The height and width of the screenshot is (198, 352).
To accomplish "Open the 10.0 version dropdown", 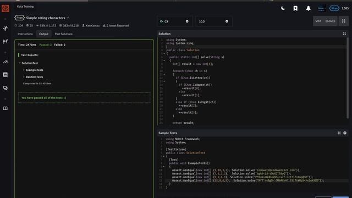I will [214, 21].
